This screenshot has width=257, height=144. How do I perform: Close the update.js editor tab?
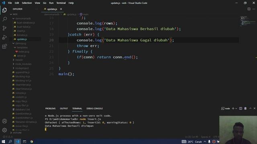click(x=61, y=9)
